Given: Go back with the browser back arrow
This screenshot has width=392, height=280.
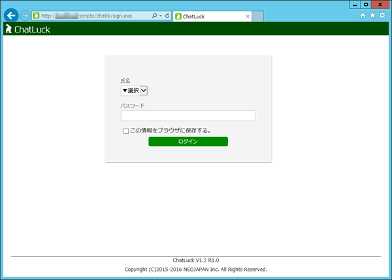Looking at the screenshot, I should pos(11,16).
